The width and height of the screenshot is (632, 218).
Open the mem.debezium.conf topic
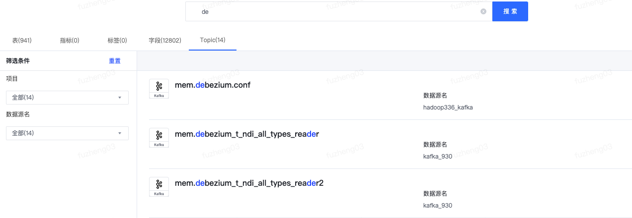(x=213, y=85)
